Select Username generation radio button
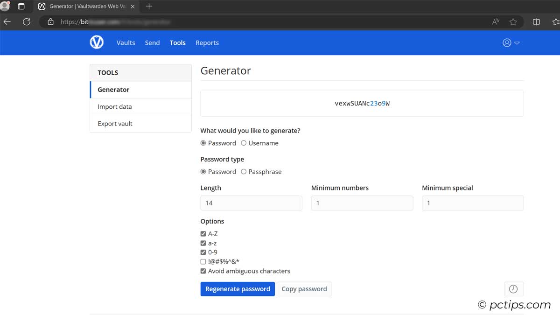This screenshot has width=560, height=315. tap(244, 143)
